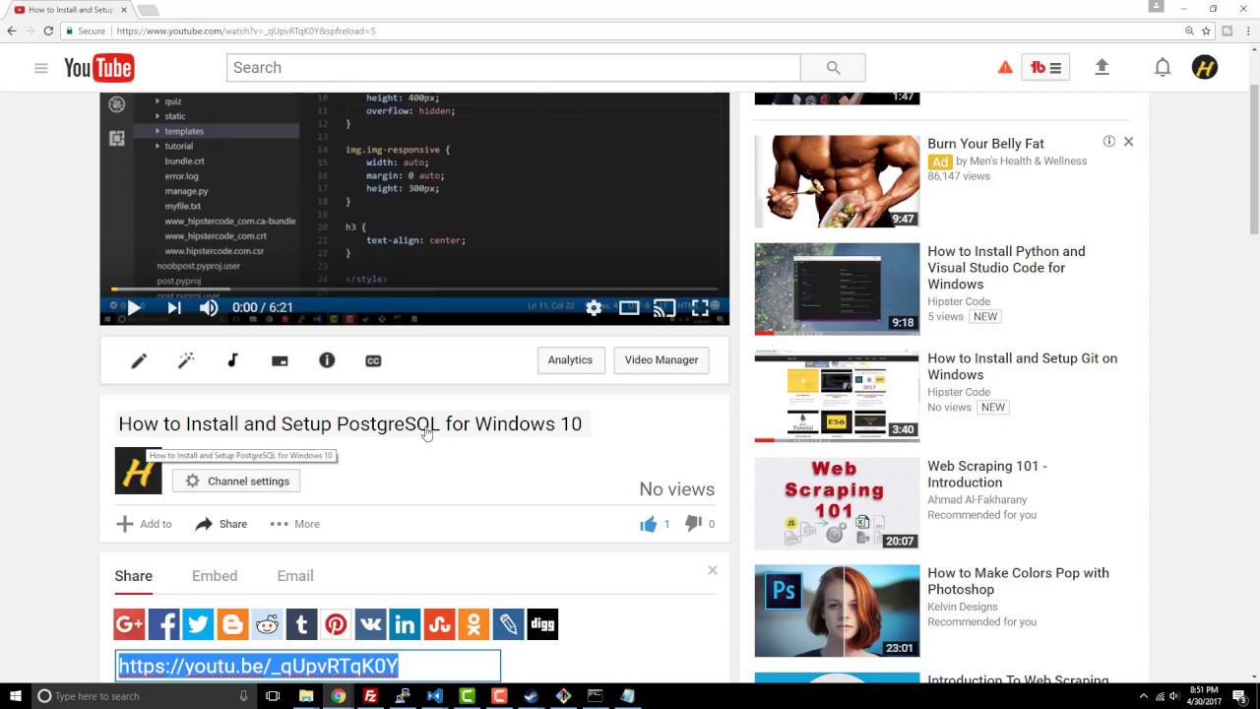Open the Cards info icon
The image size is (1260, 709).
pyautogui.click(x=327, y=361)
